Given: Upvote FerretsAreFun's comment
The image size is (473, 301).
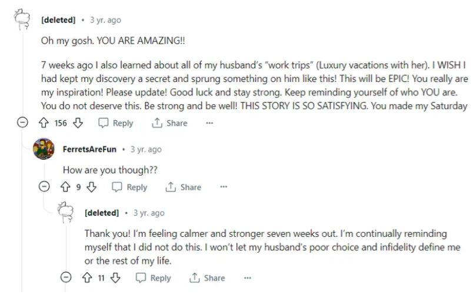Looking at the screenshot, I should coord(66,187).
